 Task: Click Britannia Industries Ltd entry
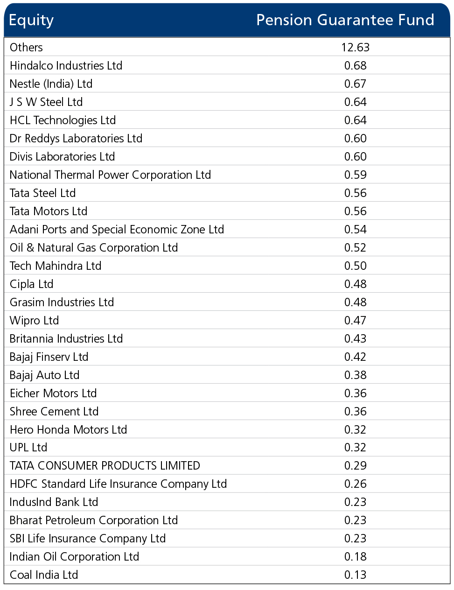[x=66, y=338]
